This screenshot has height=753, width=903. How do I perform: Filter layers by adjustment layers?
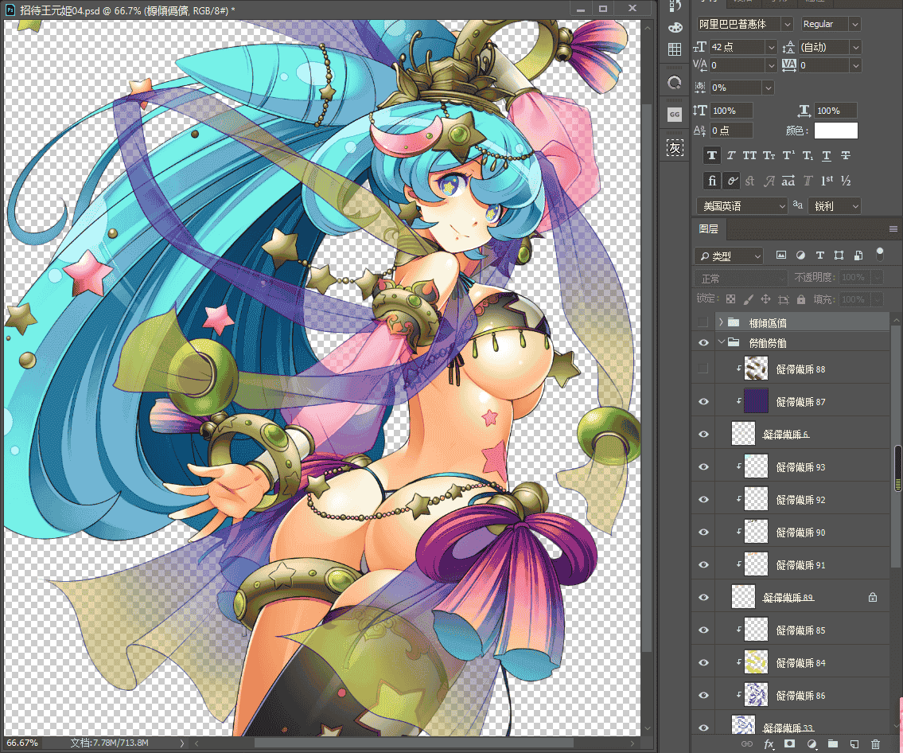800,256
